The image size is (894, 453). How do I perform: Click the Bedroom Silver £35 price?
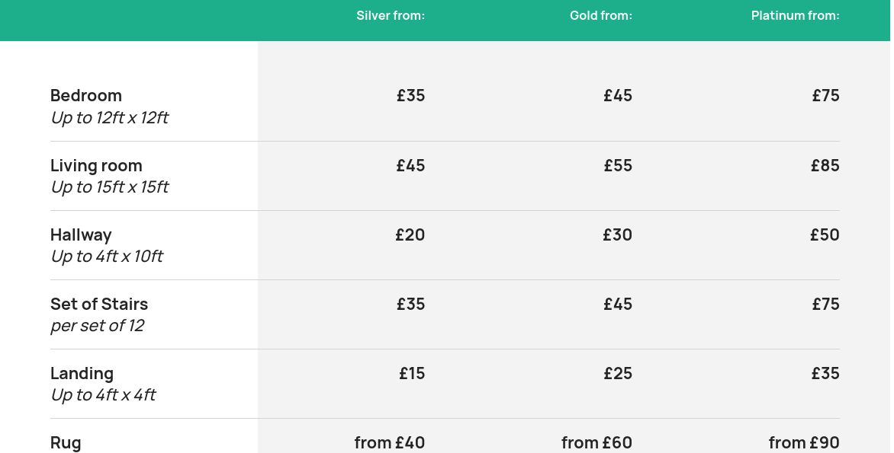(411, 96)
